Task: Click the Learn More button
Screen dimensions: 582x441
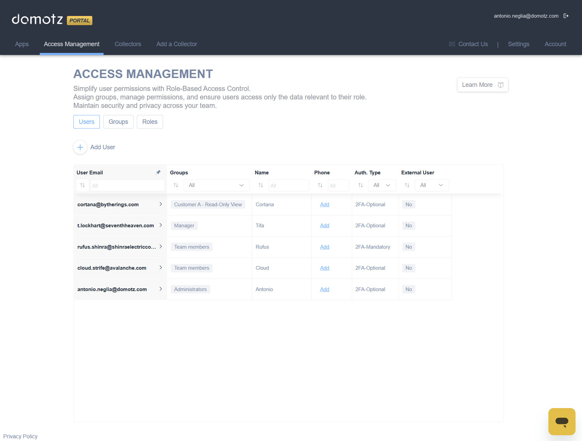Action: coord(482,85)
